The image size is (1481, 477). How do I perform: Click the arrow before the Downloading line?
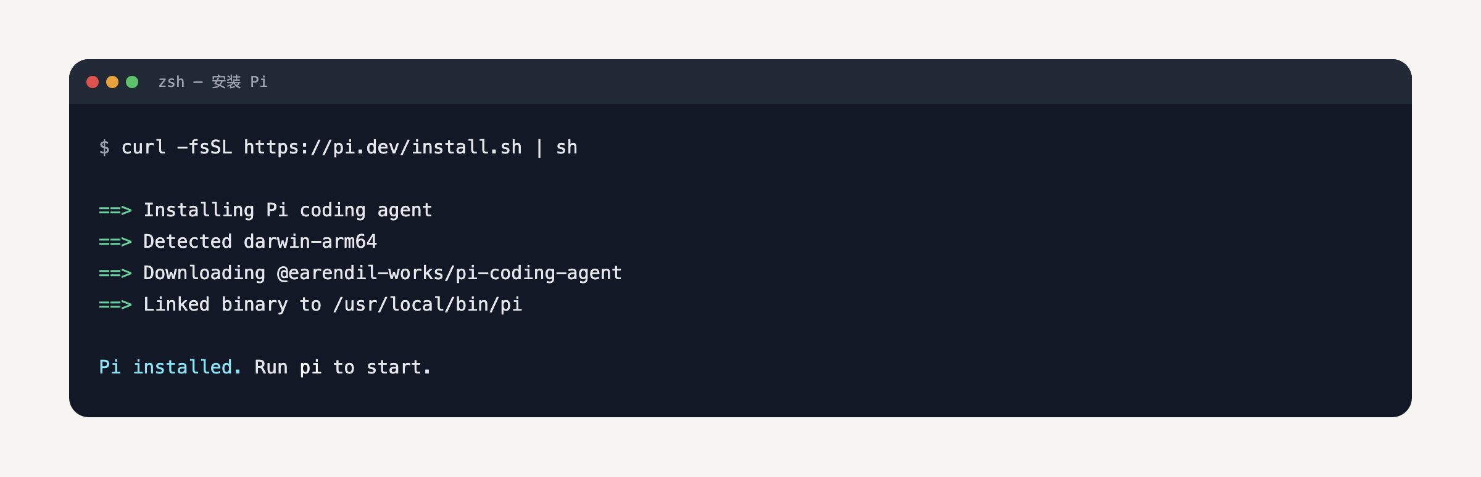pyautogui.click(x=115, y=274)
